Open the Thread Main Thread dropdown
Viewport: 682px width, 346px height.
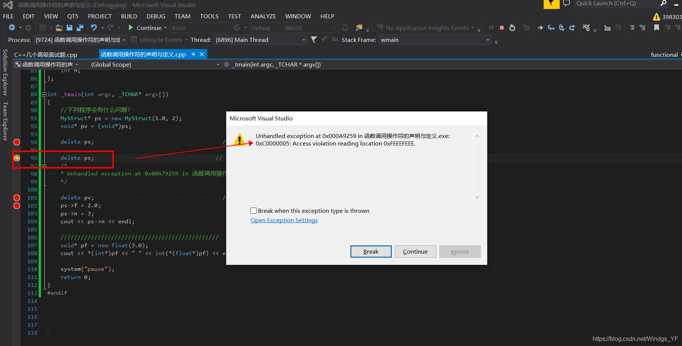(261, 40)
